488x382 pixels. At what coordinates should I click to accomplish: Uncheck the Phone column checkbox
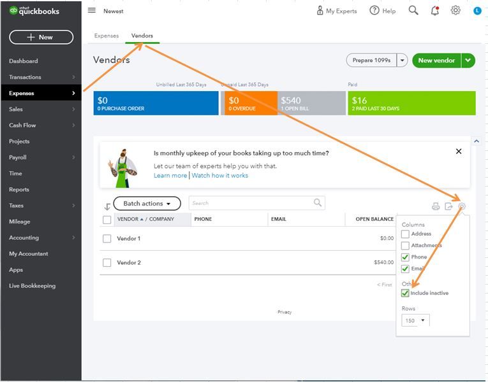(x=405, y=257)
